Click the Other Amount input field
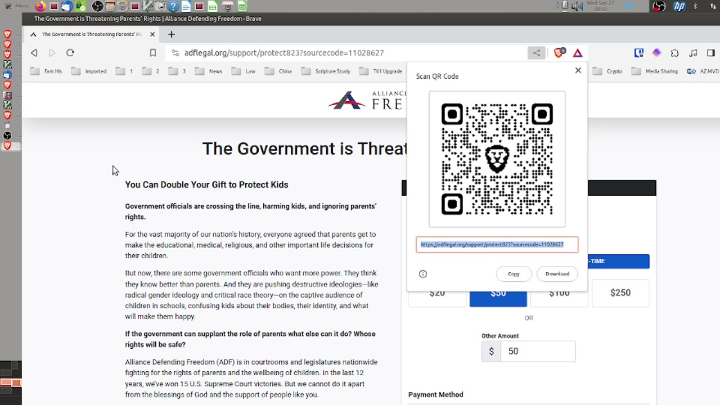 [x=538, y=351]
